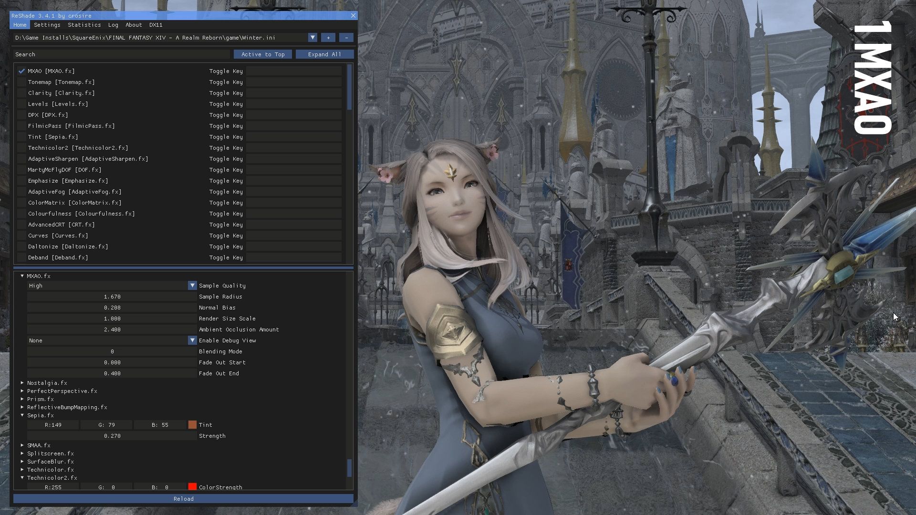
Task: Click the parameters panel scrollbar
Action: 349,468
